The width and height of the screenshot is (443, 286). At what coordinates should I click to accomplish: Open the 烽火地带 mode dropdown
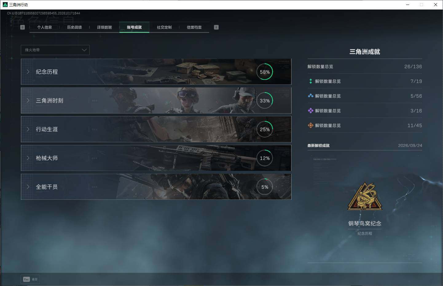pyautogui.click(x=55, y=50)
